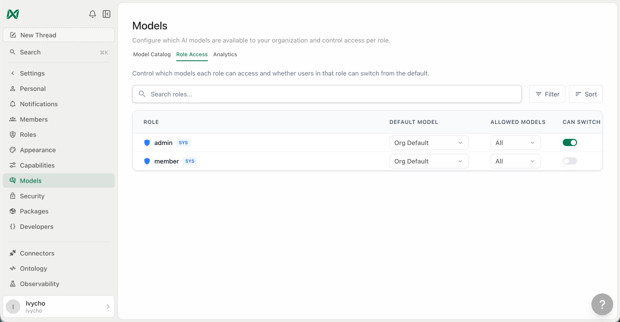
Task: Switch to the Model Catalog tab
Action: click(x=152, y=54)
